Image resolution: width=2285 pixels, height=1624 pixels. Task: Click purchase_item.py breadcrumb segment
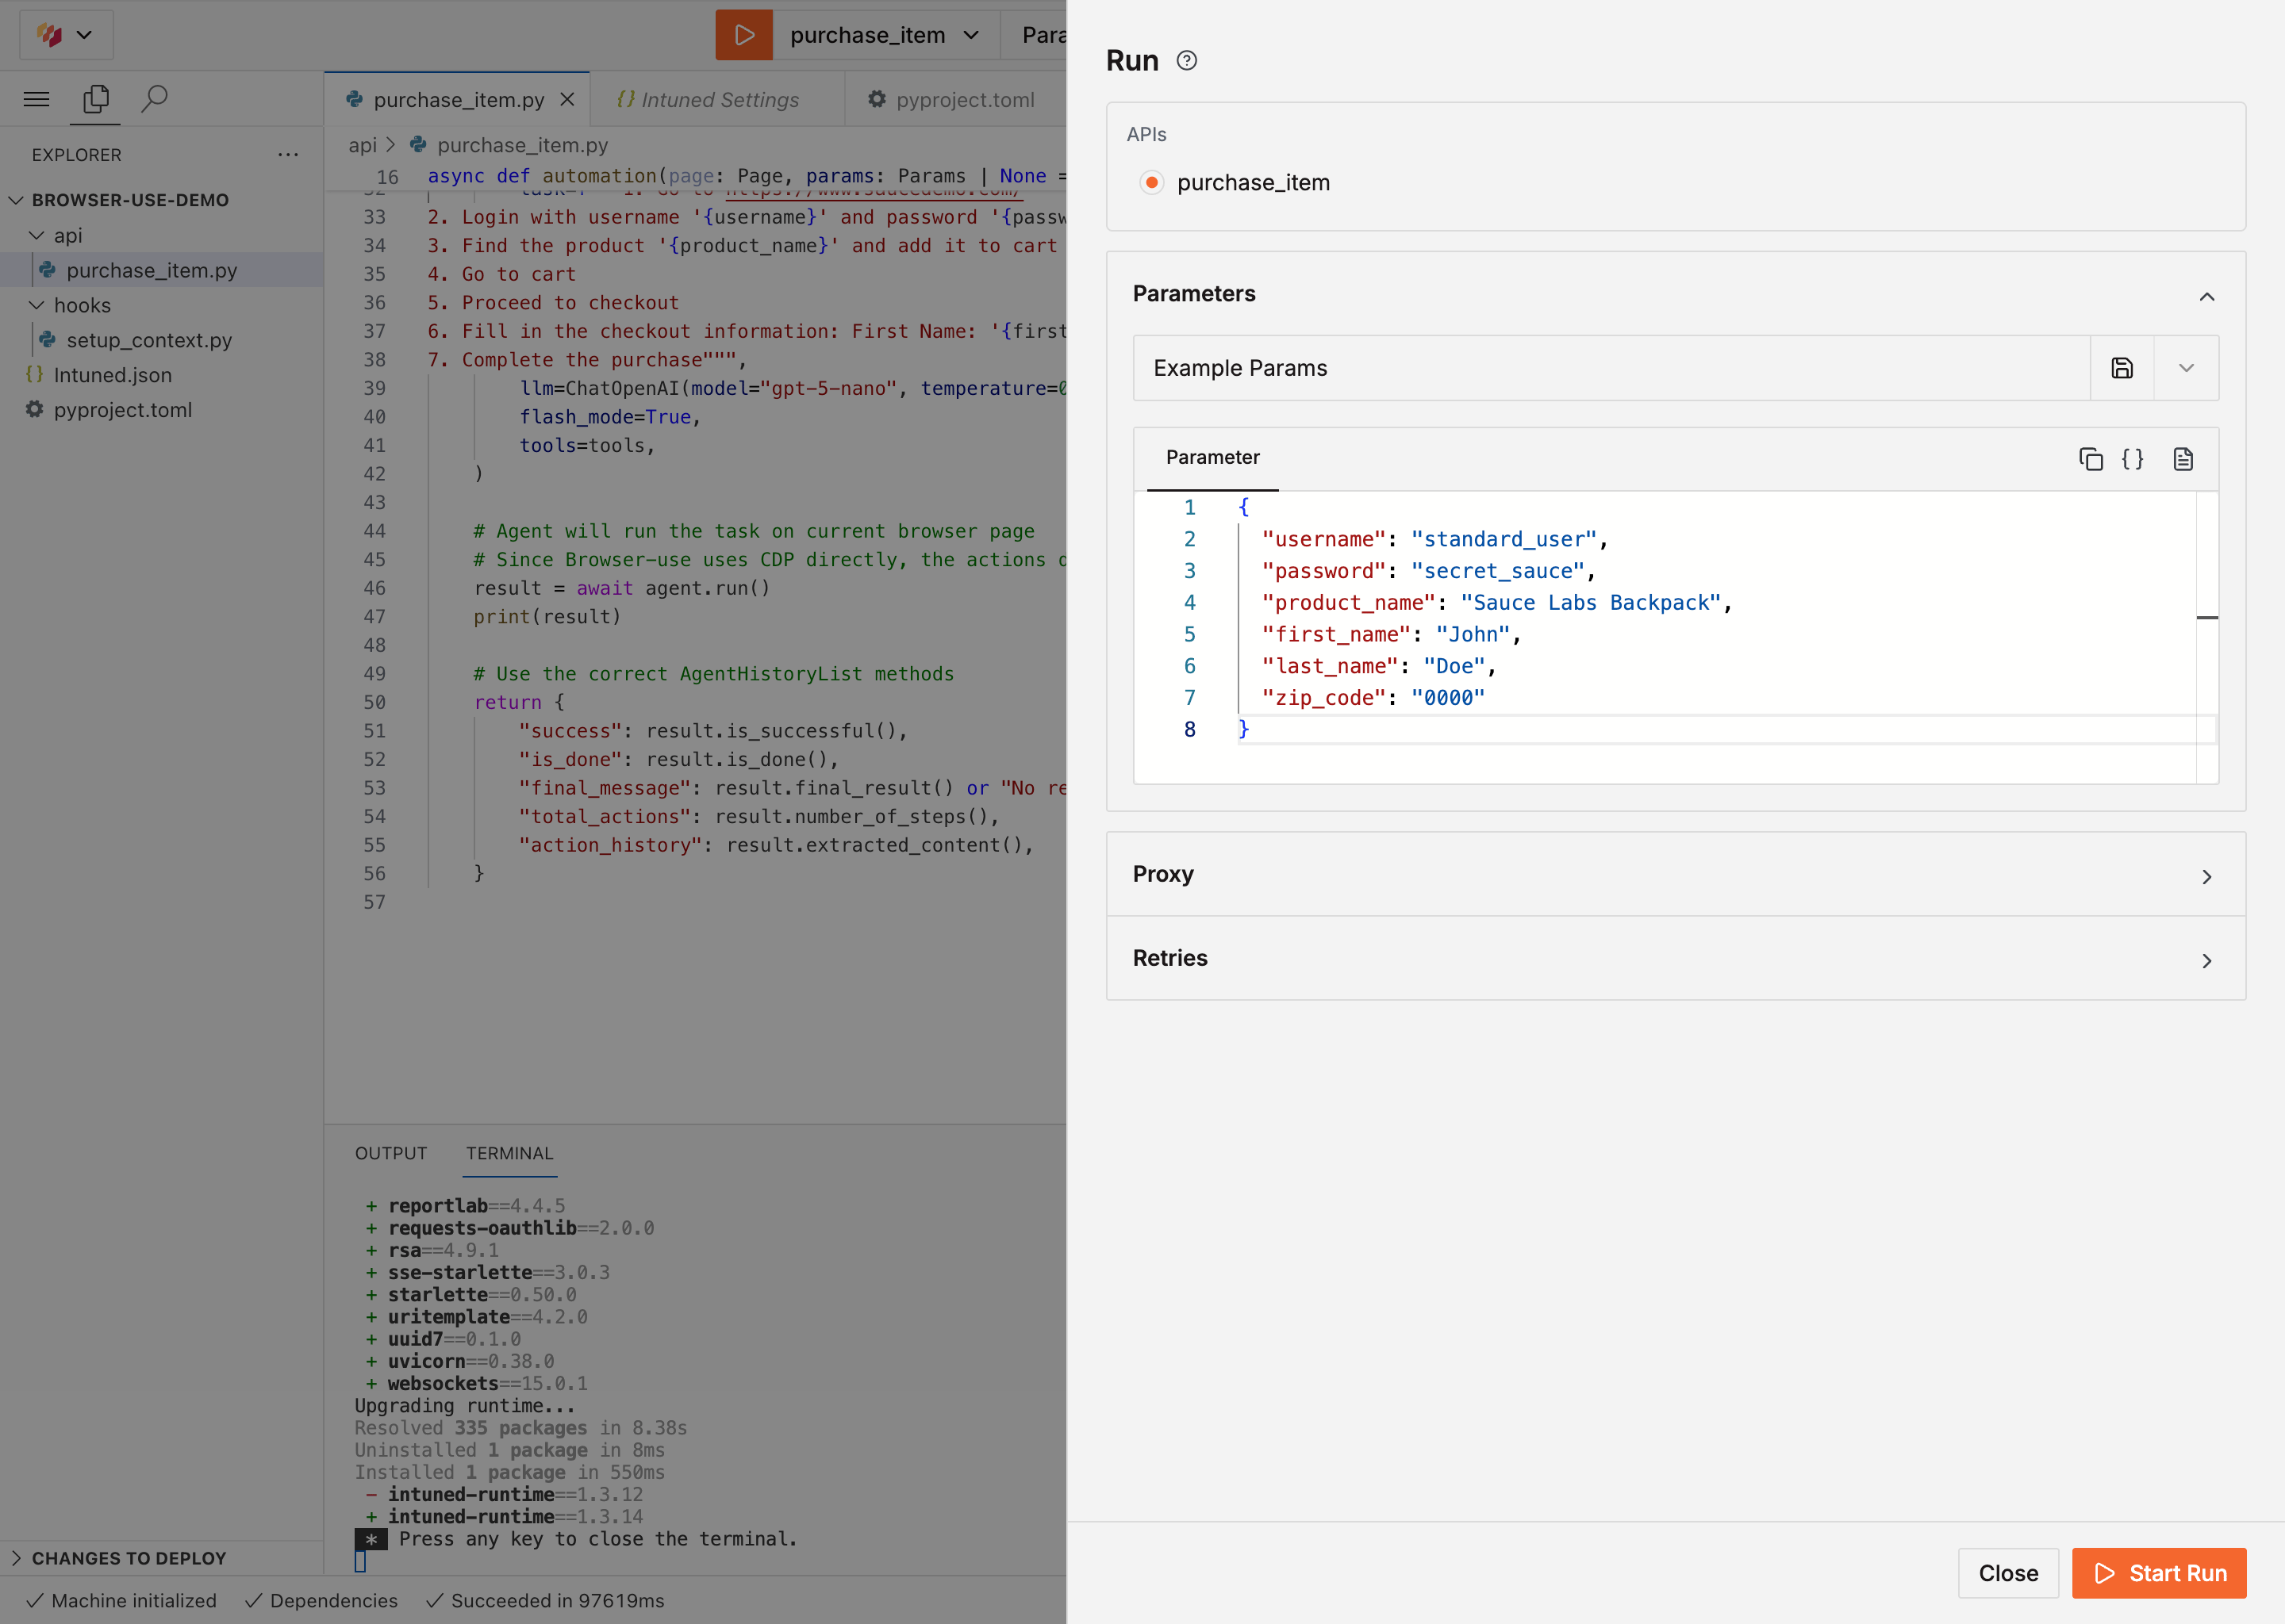tap(522, 145)
